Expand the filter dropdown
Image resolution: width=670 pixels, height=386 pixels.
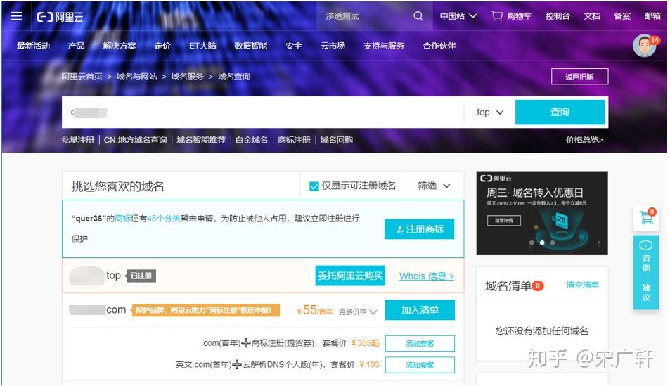pyautogui.click(x=434, y=186)
